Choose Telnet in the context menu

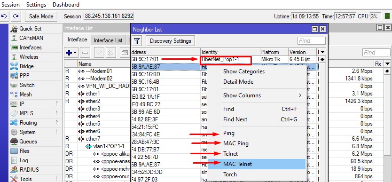tap(257, 154)
